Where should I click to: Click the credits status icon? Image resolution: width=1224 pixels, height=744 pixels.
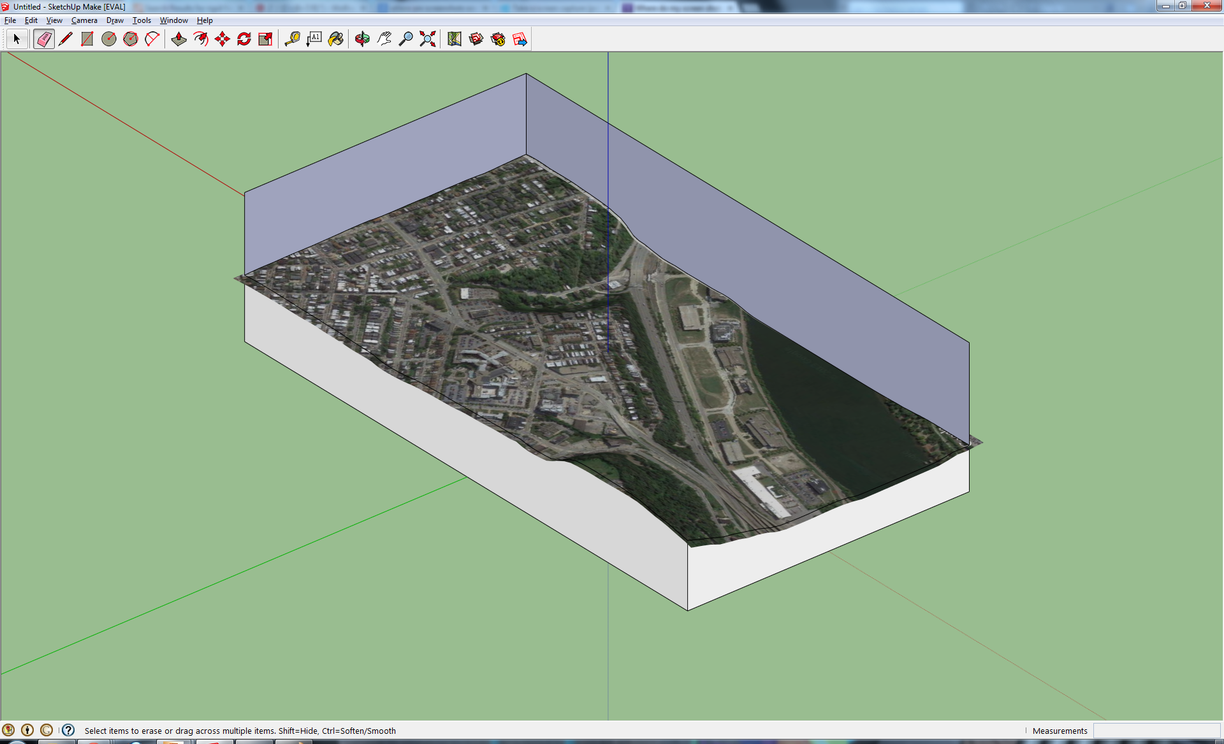pos(27,730)
